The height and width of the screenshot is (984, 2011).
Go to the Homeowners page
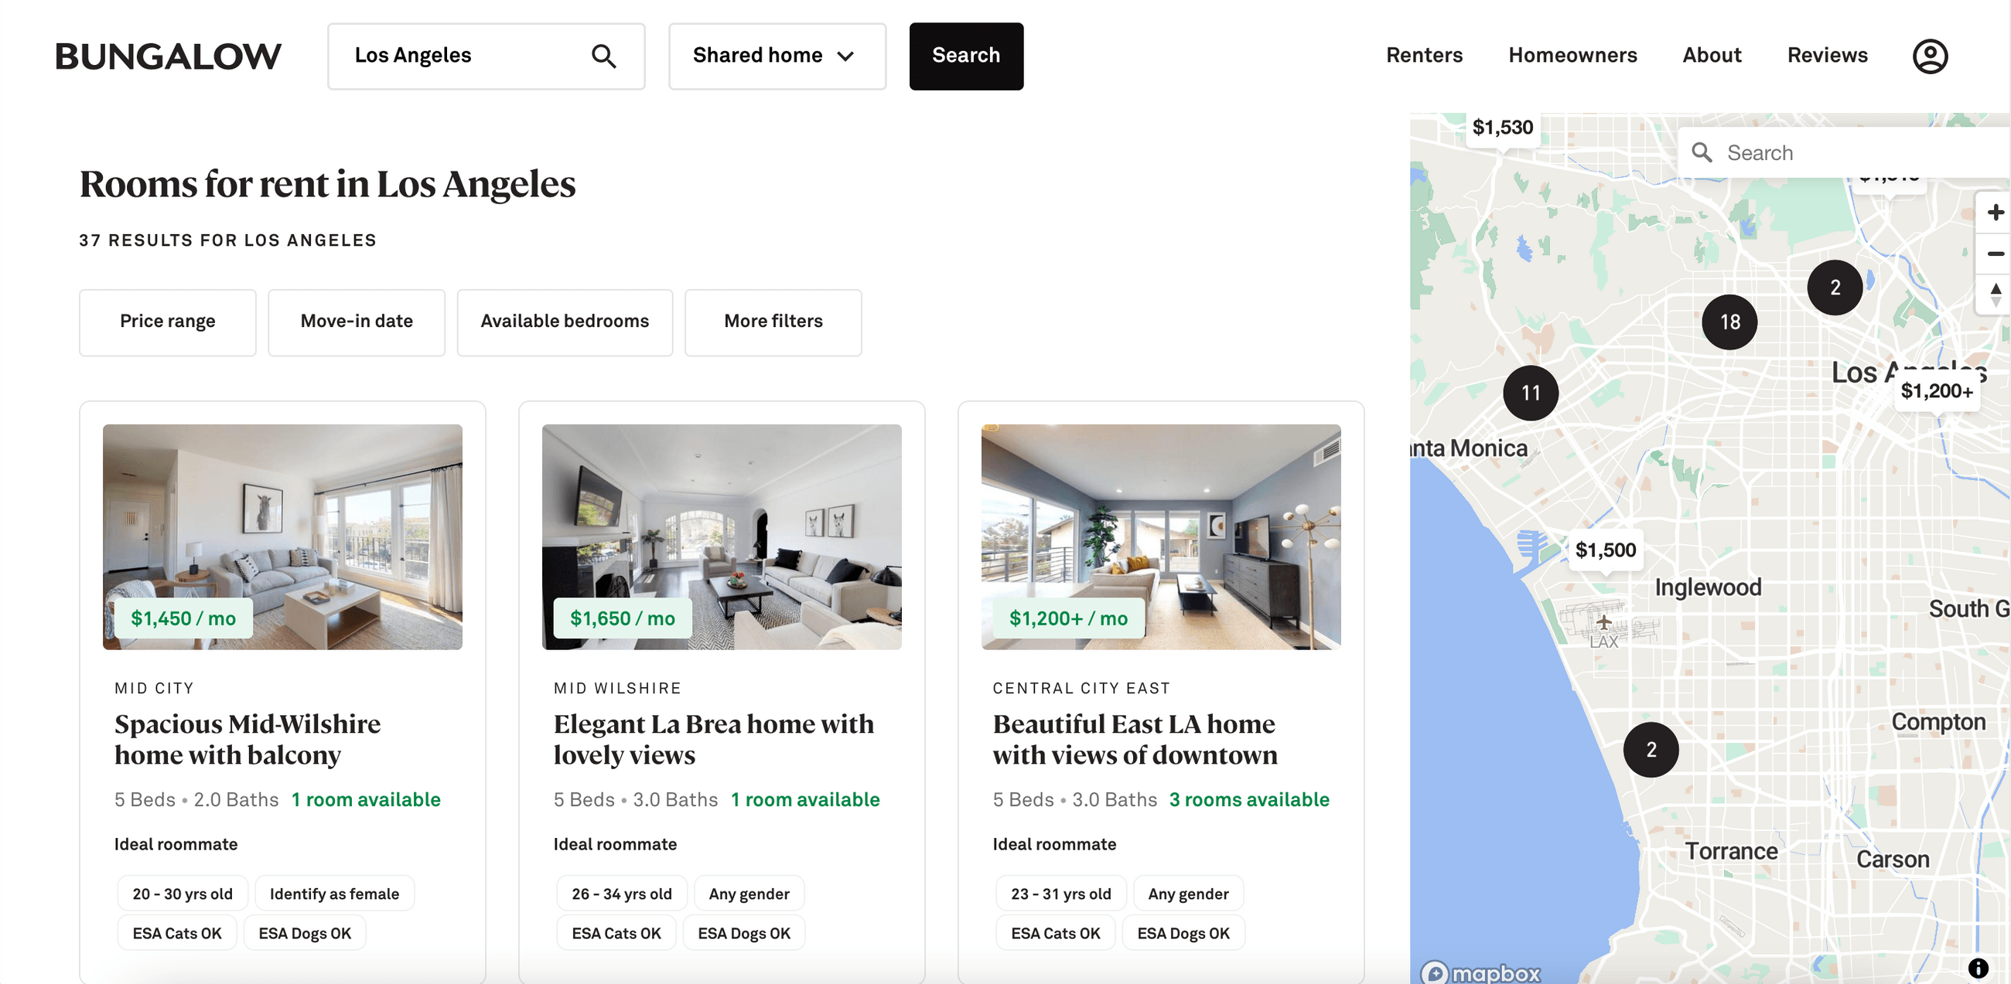click(1572, 56)
